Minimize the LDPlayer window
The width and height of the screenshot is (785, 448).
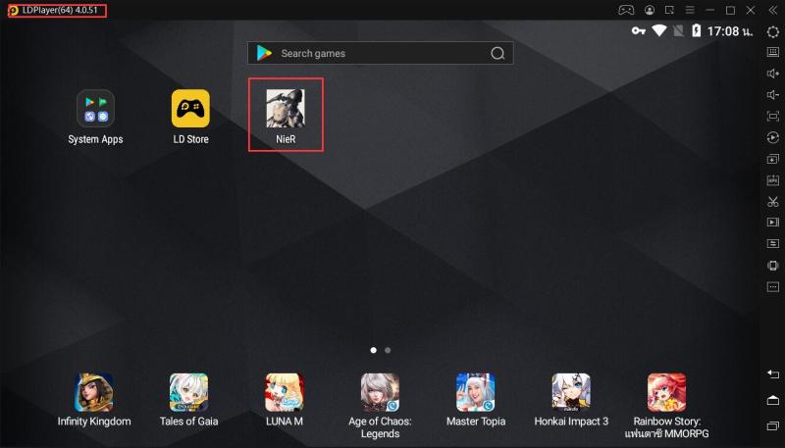coord(710,10)
